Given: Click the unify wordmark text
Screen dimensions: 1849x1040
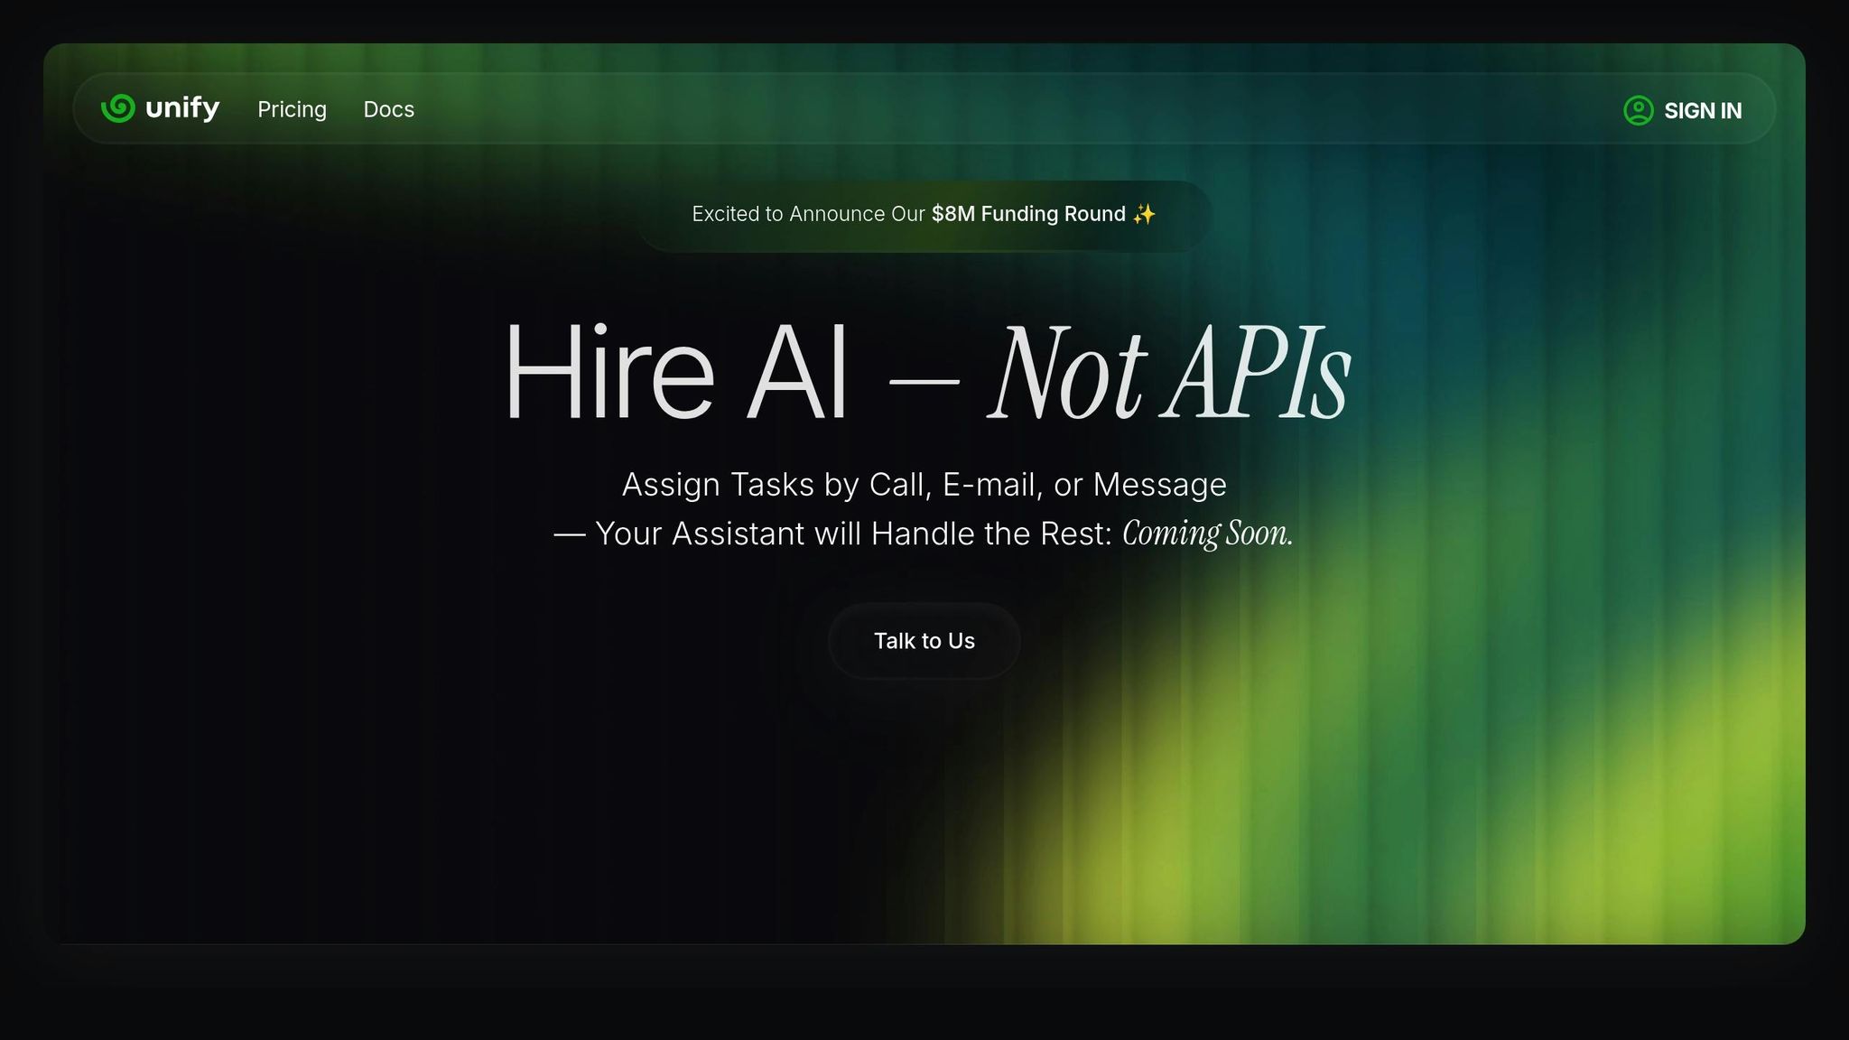Looking at the screenshot, I should tap(182, 108).
